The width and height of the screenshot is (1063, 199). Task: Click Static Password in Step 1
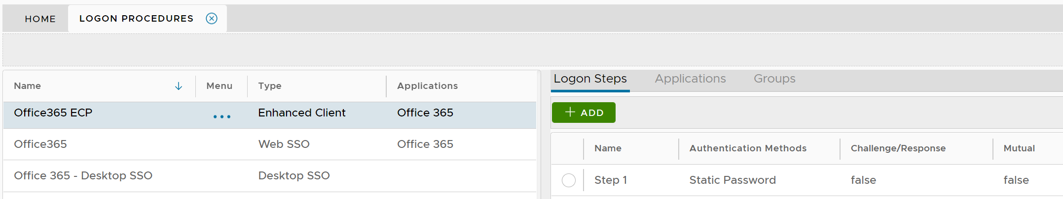[x=733, y=180]
